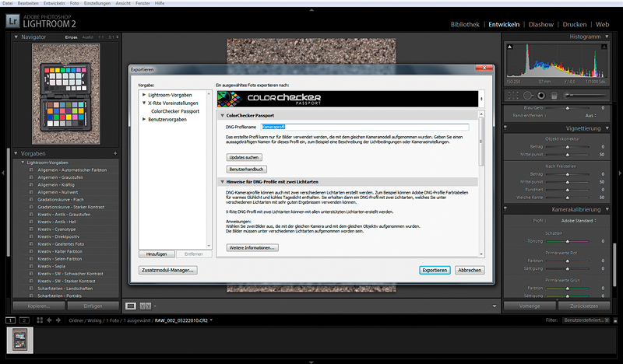
Task: Select the Adjustment Brush tool icon
Action: point(584,95)
